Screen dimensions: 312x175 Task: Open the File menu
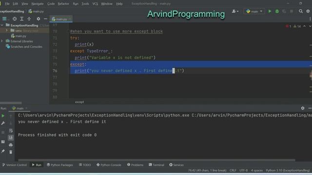click(7, 3)
